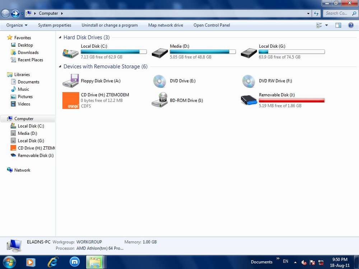Select Network in navigation pane
The height and width of the screenshot is (269, 359).
22,170
